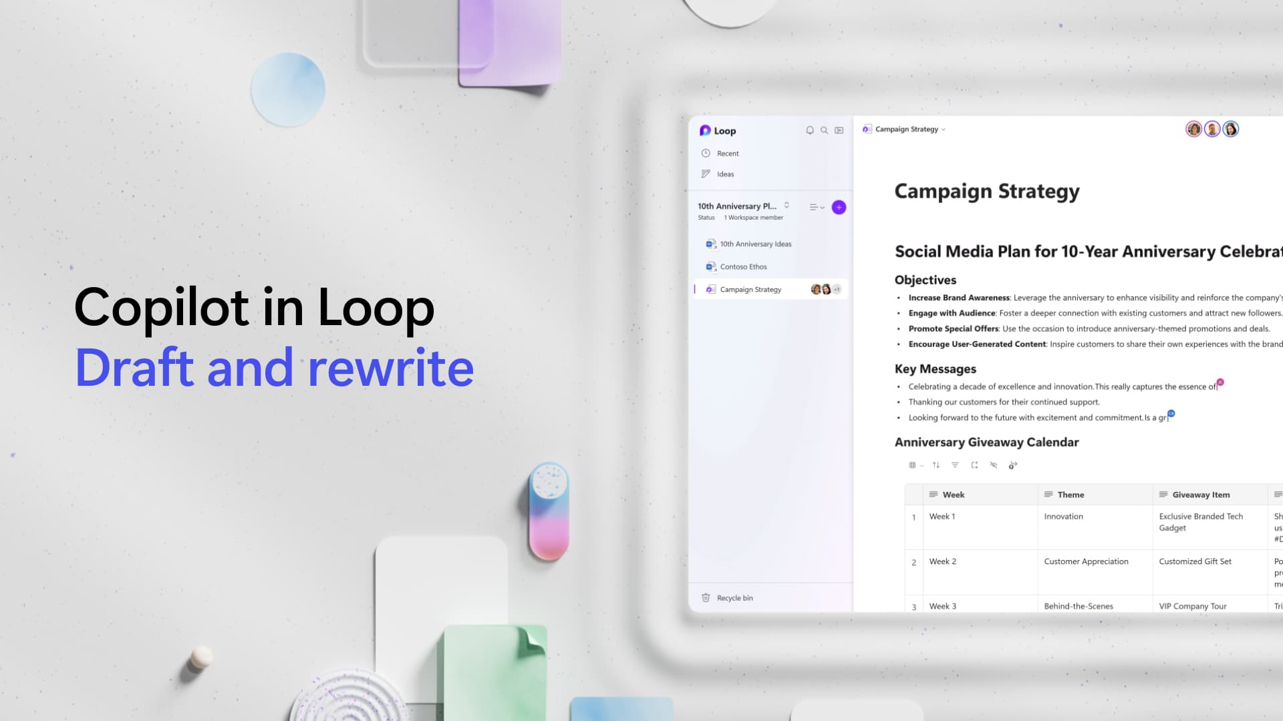Select the Recent menu item in sidebar
This screenshot has width=1283, height=721.
pyautogui.click(x=728, y=153)
